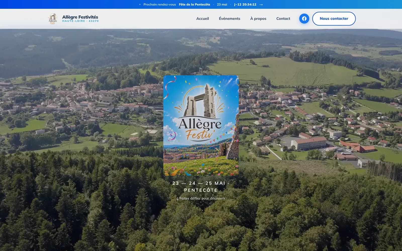Screen dimensions: 402x251
Task: Click the Allègre Festivités logo image
Action: click(53, 19)
